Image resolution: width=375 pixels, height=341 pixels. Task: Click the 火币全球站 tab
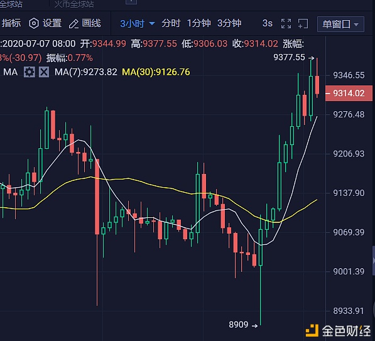74,4
